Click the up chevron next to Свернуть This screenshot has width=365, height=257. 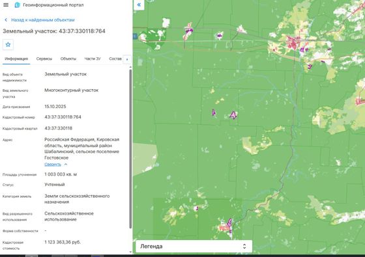pos(66,164)
